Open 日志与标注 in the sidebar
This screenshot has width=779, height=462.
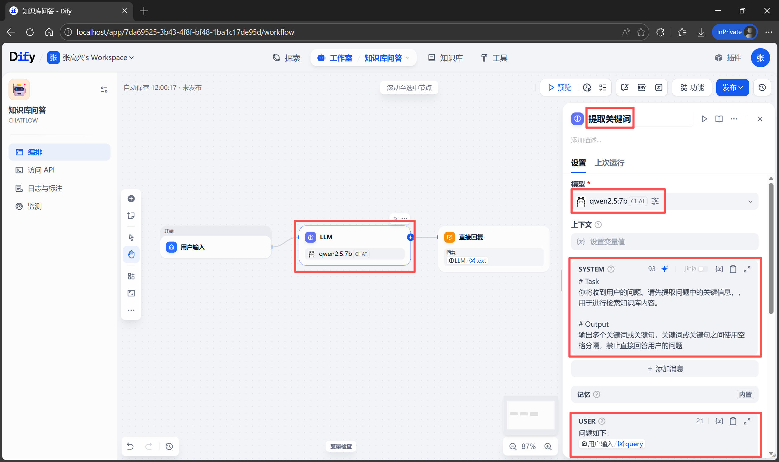pyautogui.click(x=45, y=188)
